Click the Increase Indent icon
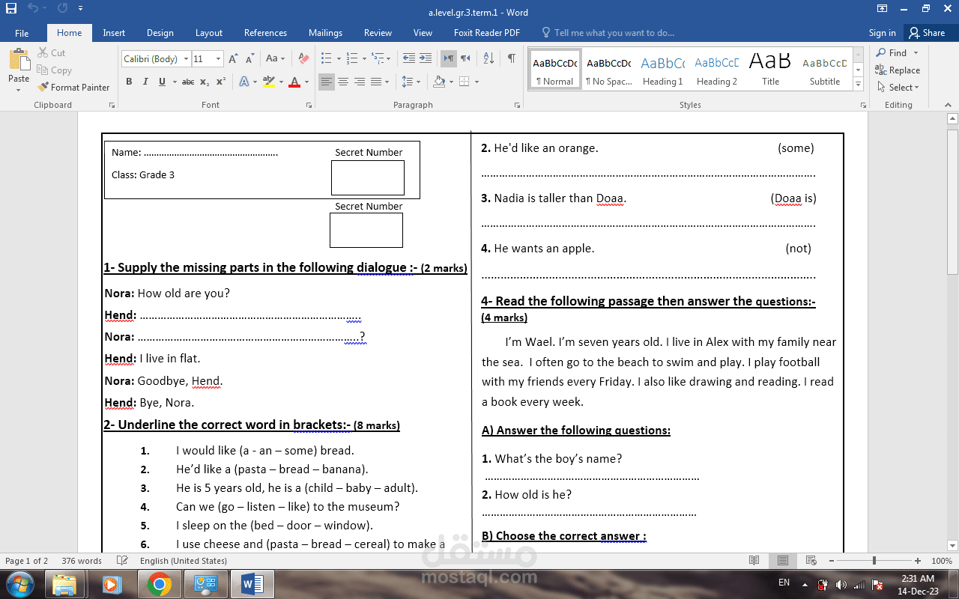959x599 pixels. point(425,58)
